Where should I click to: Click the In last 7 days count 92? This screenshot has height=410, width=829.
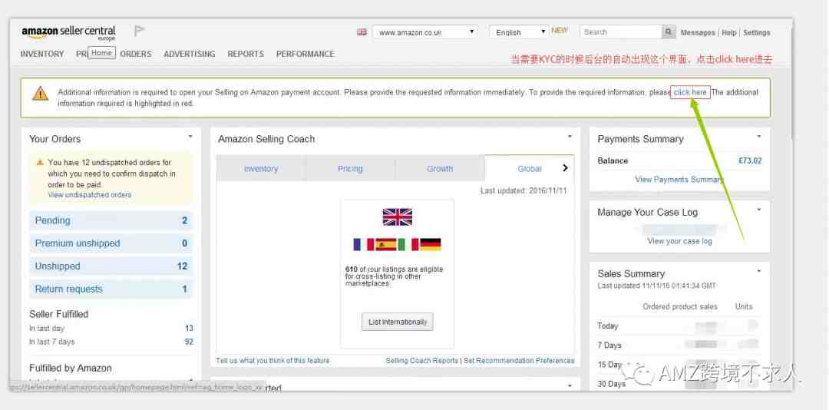coord(189,342)
